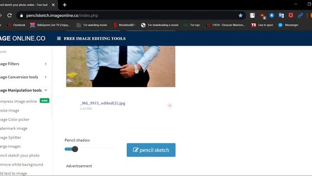Open a new browser tab
The height and width of the screenshot is (176, 312).
point(64,5)
